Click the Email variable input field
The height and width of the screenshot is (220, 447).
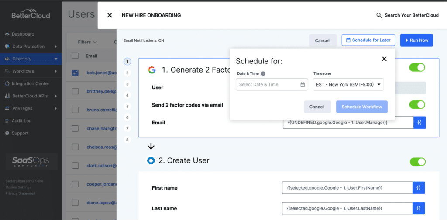click(x=348, y=123)
